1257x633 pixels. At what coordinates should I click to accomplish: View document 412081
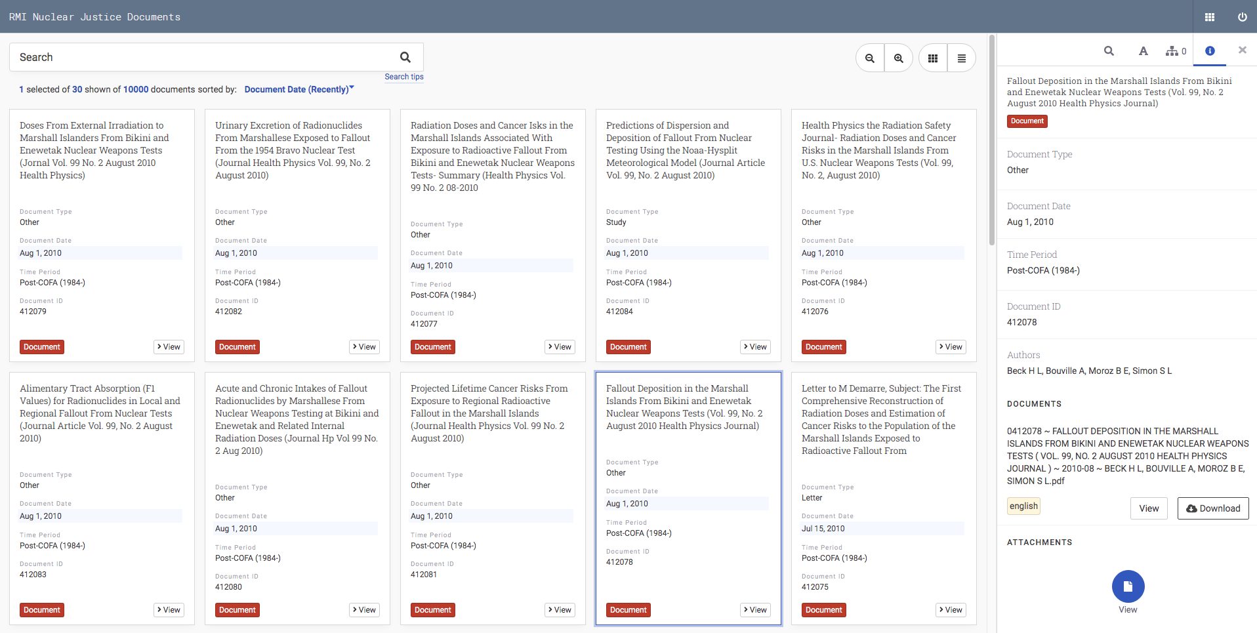click(560, 610)
